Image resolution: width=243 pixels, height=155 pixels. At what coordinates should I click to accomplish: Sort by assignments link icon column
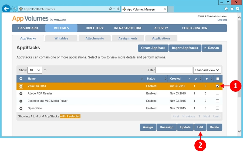[x=197, y=79]
